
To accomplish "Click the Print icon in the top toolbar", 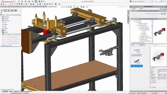I will pos(29,1).
